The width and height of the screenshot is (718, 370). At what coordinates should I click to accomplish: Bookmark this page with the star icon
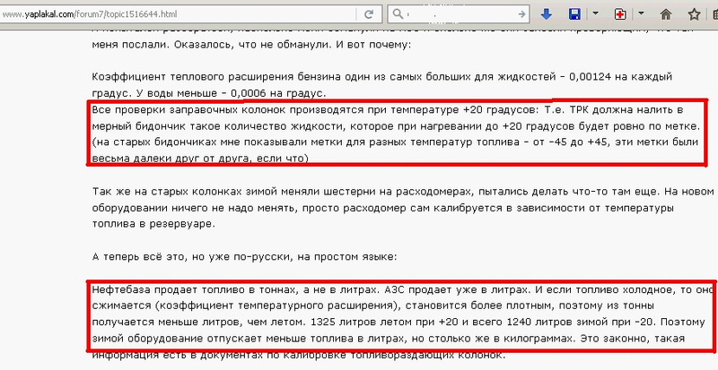click(694, 14)
